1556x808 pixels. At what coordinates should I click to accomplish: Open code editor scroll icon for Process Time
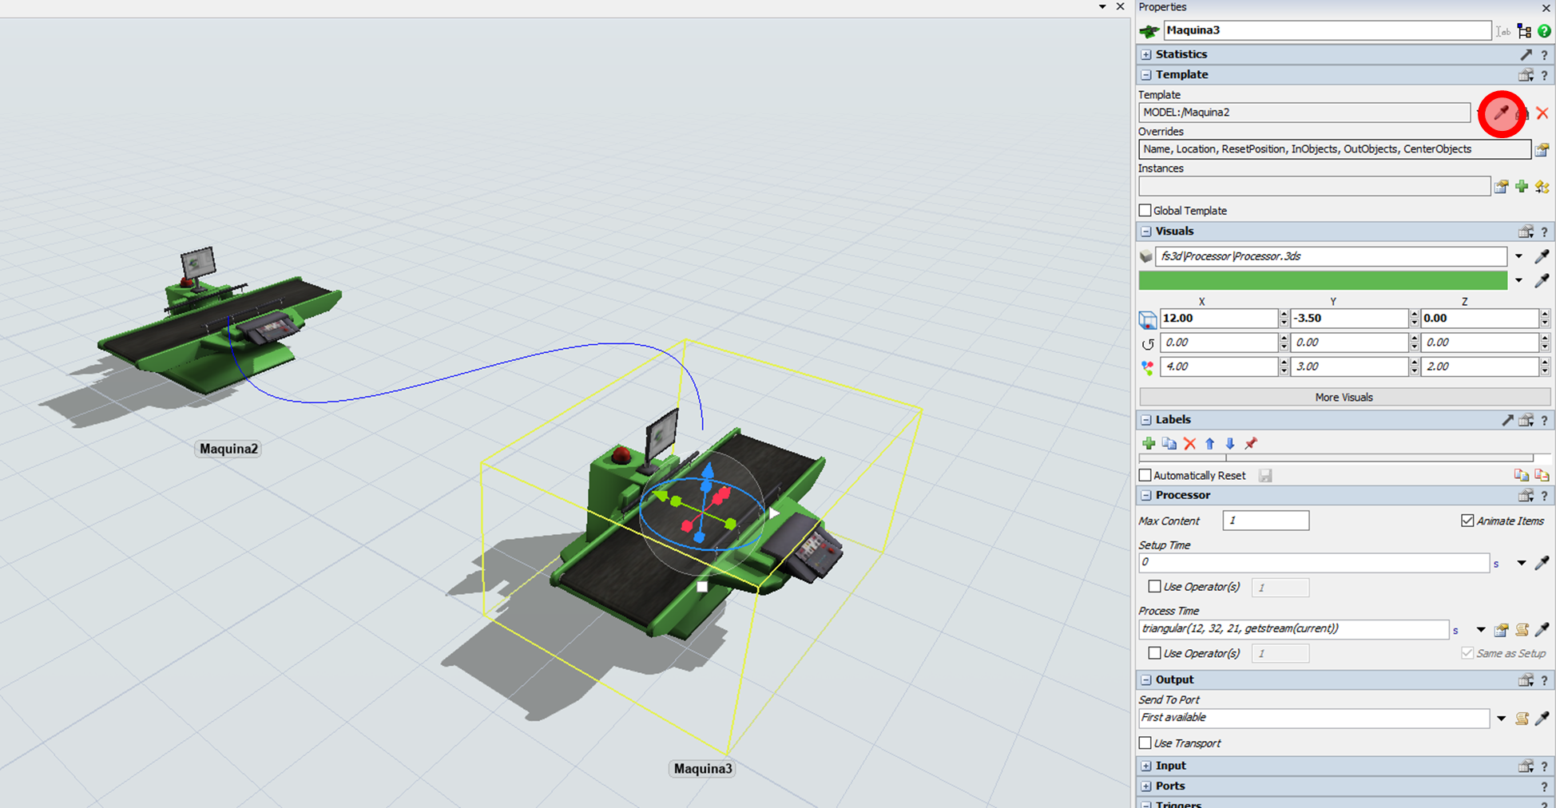(x=1522, y=630)
